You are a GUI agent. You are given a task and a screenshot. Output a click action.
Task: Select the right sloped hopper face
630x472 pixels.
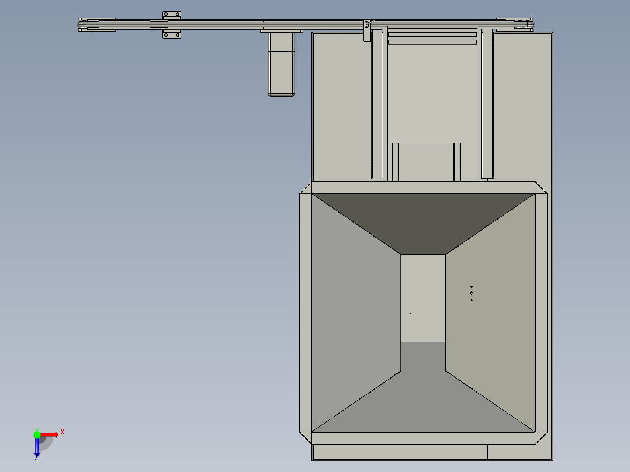490,313
